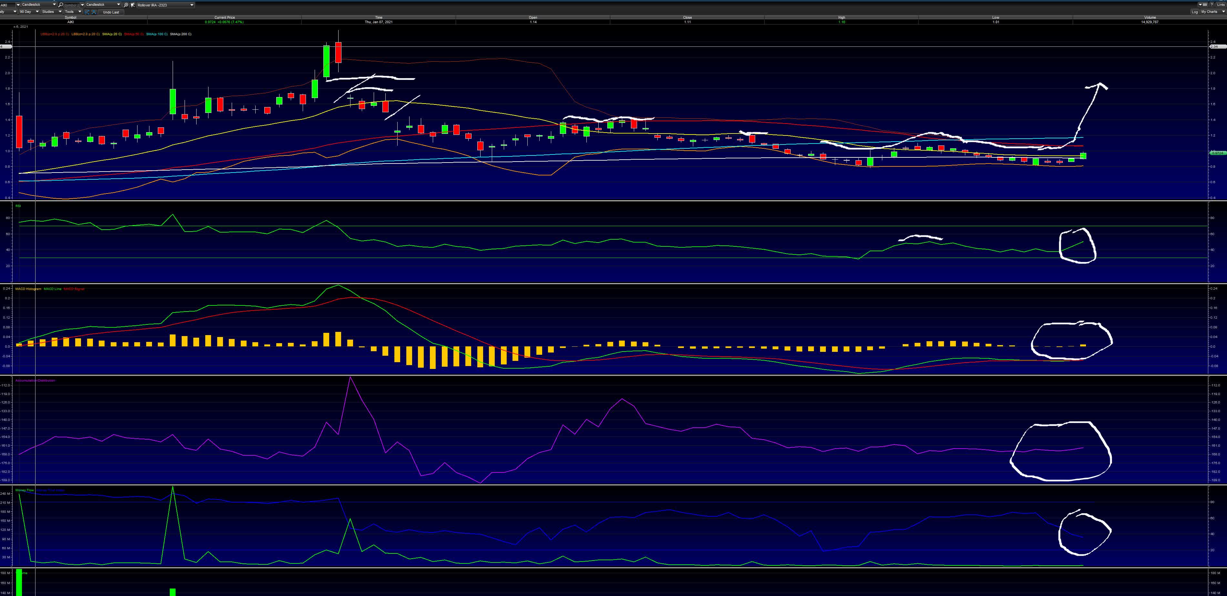The height and width of the screenshot is (596, 1227).
Task: Open the Rollover IRA account dropdown
Action: click(166, 5)
